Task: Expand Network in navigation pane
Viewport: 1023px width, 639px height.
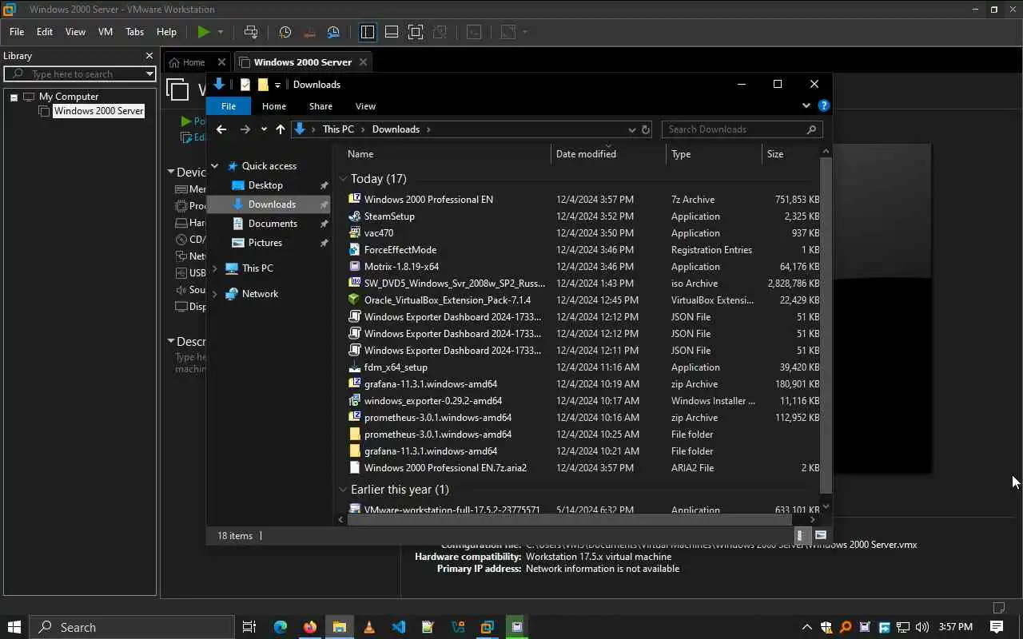Action: (214, 294)
